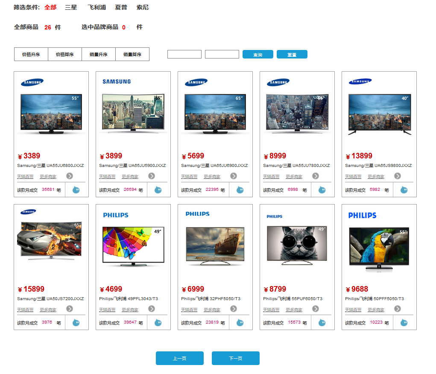Open 更多商家 link on 55PUF6050/T3 card
This screenshot has height=374, width=436.
[294, 310]
